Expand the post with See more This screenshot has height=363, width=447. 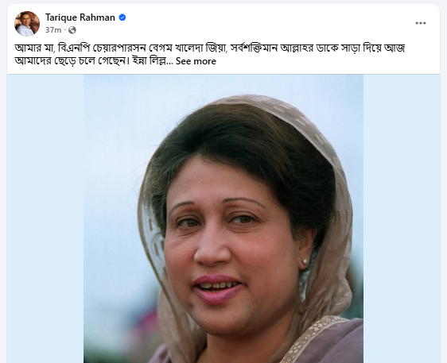pos(196,61)
